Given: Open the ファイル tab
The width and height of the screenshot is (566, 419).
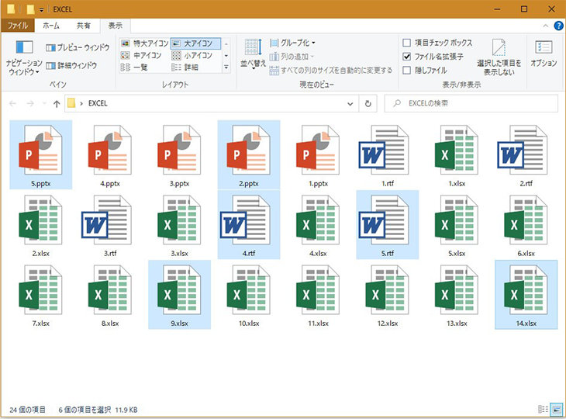Looking at the screenshot, I should tap(17, 26).
